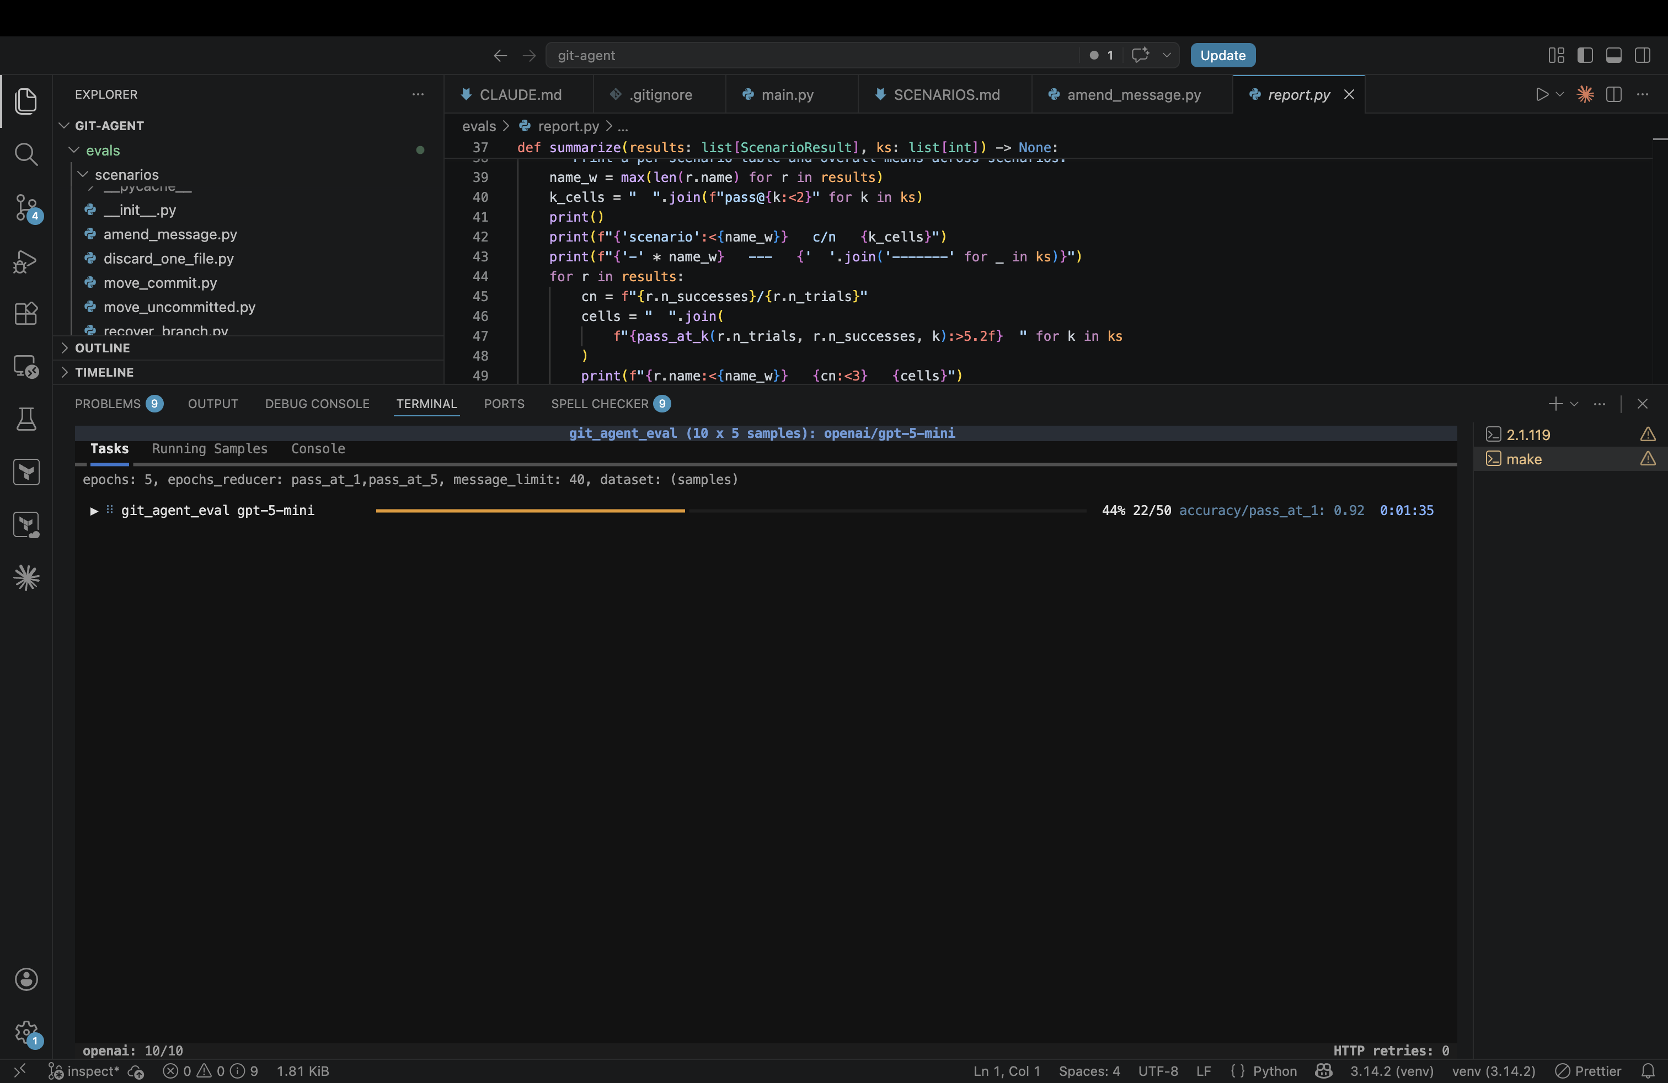Open the Extensions view
Viewport: 1668px width, 1083px height.
26,313
